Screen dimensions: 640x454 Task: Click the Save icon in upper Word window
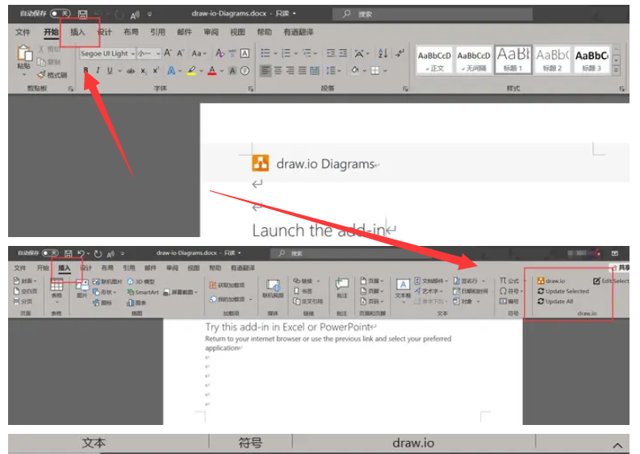(x=83, y=15)
